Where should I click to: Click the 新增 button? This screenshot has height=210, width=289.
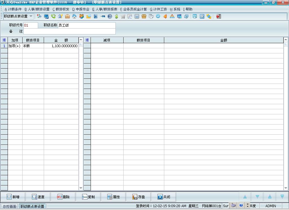coord(13,197)
